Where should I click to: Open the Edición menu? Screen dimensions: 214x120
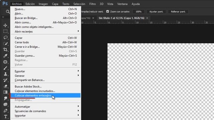[30, 4]
